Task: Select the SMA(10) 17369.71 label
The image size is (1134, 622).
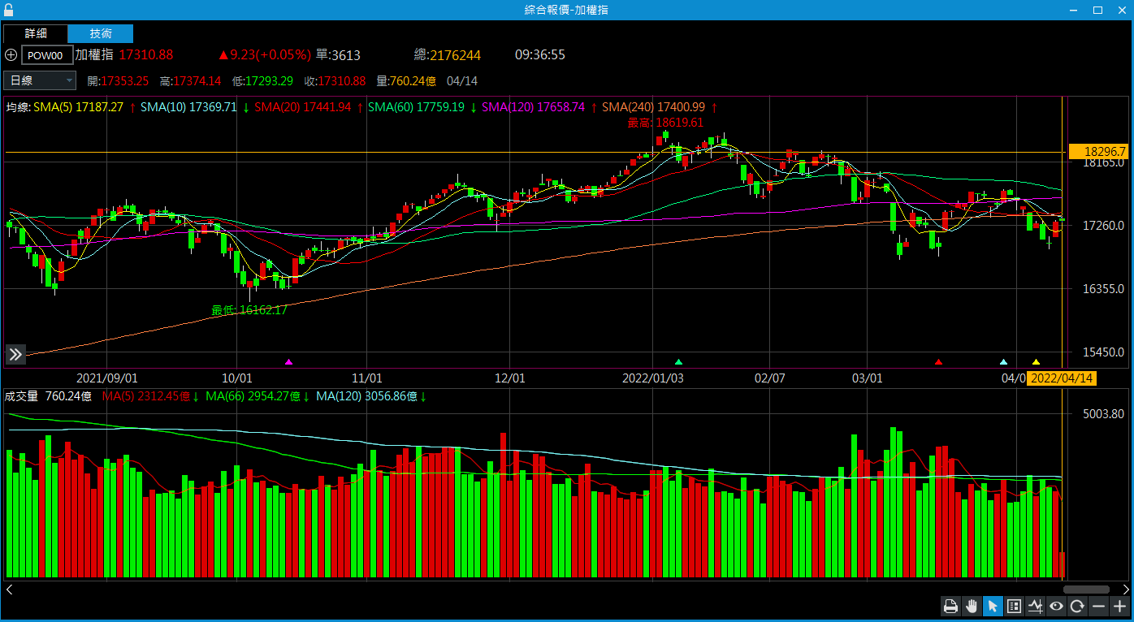Action: pyautogui.click(x=188, y=107)
